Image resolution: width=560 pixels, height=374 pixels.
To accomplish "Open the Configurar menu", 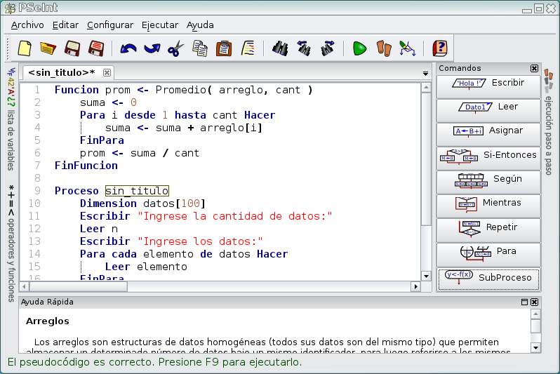I will pyautogui.click(x=110, y=25).
